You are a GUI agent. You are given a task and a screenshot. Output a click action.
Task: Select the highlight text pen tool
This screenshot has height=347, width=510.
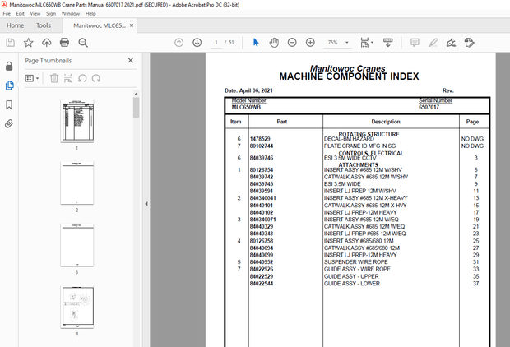click(433, 43)
